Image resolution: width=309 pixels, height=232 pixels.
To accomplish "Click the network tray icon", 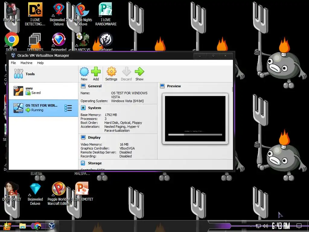I will [258, 226].
